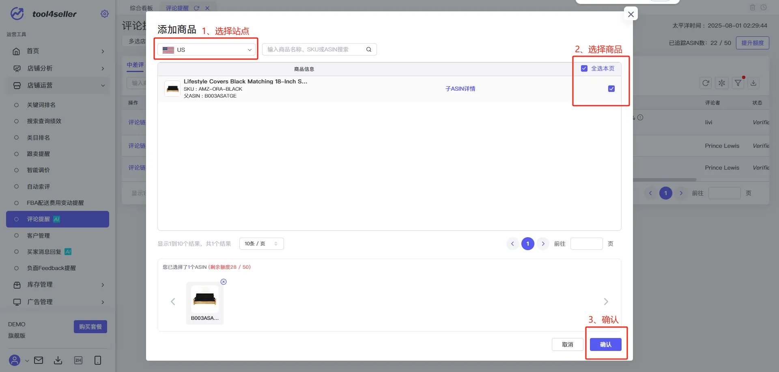
Task: Go to next page in dialog
Action: [543, 244]
